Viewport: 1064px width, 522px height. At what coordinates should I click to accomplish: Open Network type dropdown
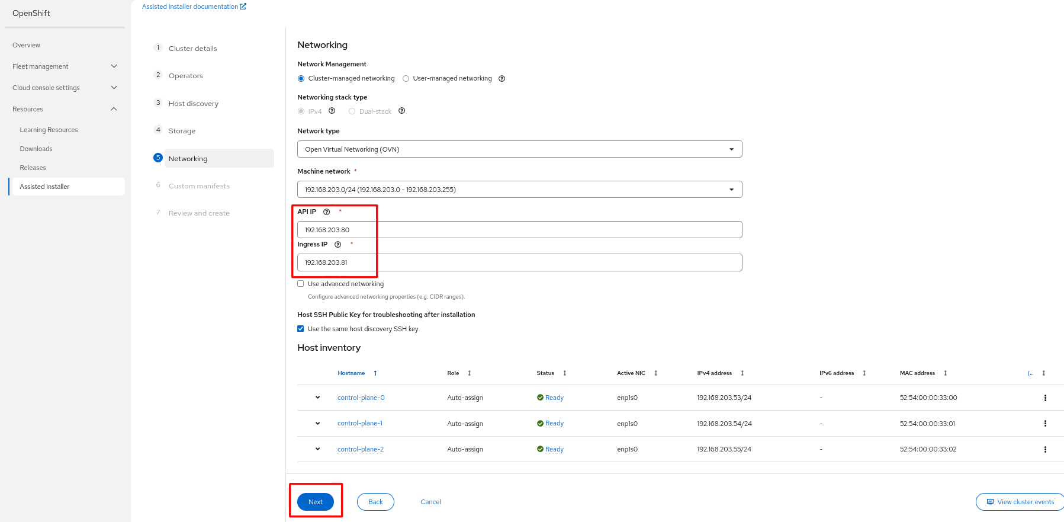point(519,149)
